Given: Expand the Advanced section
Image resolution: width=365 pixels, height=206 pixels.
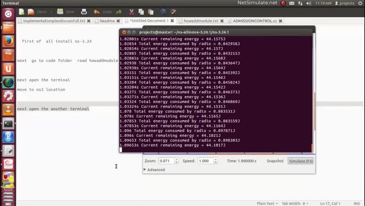Looking at the screenshot, I should (x=155, y=170).
